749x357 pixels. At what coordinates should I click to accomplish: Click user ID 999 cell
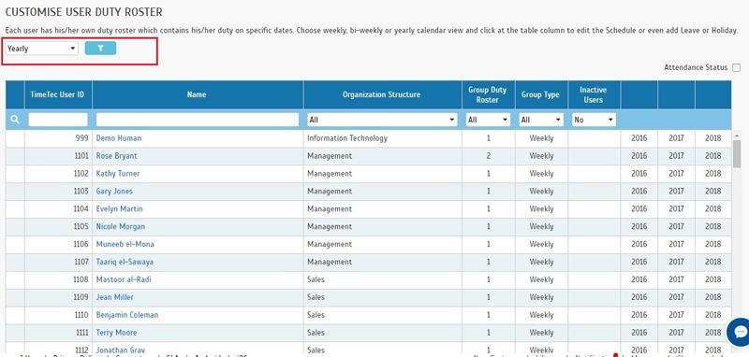coord(82,138)
